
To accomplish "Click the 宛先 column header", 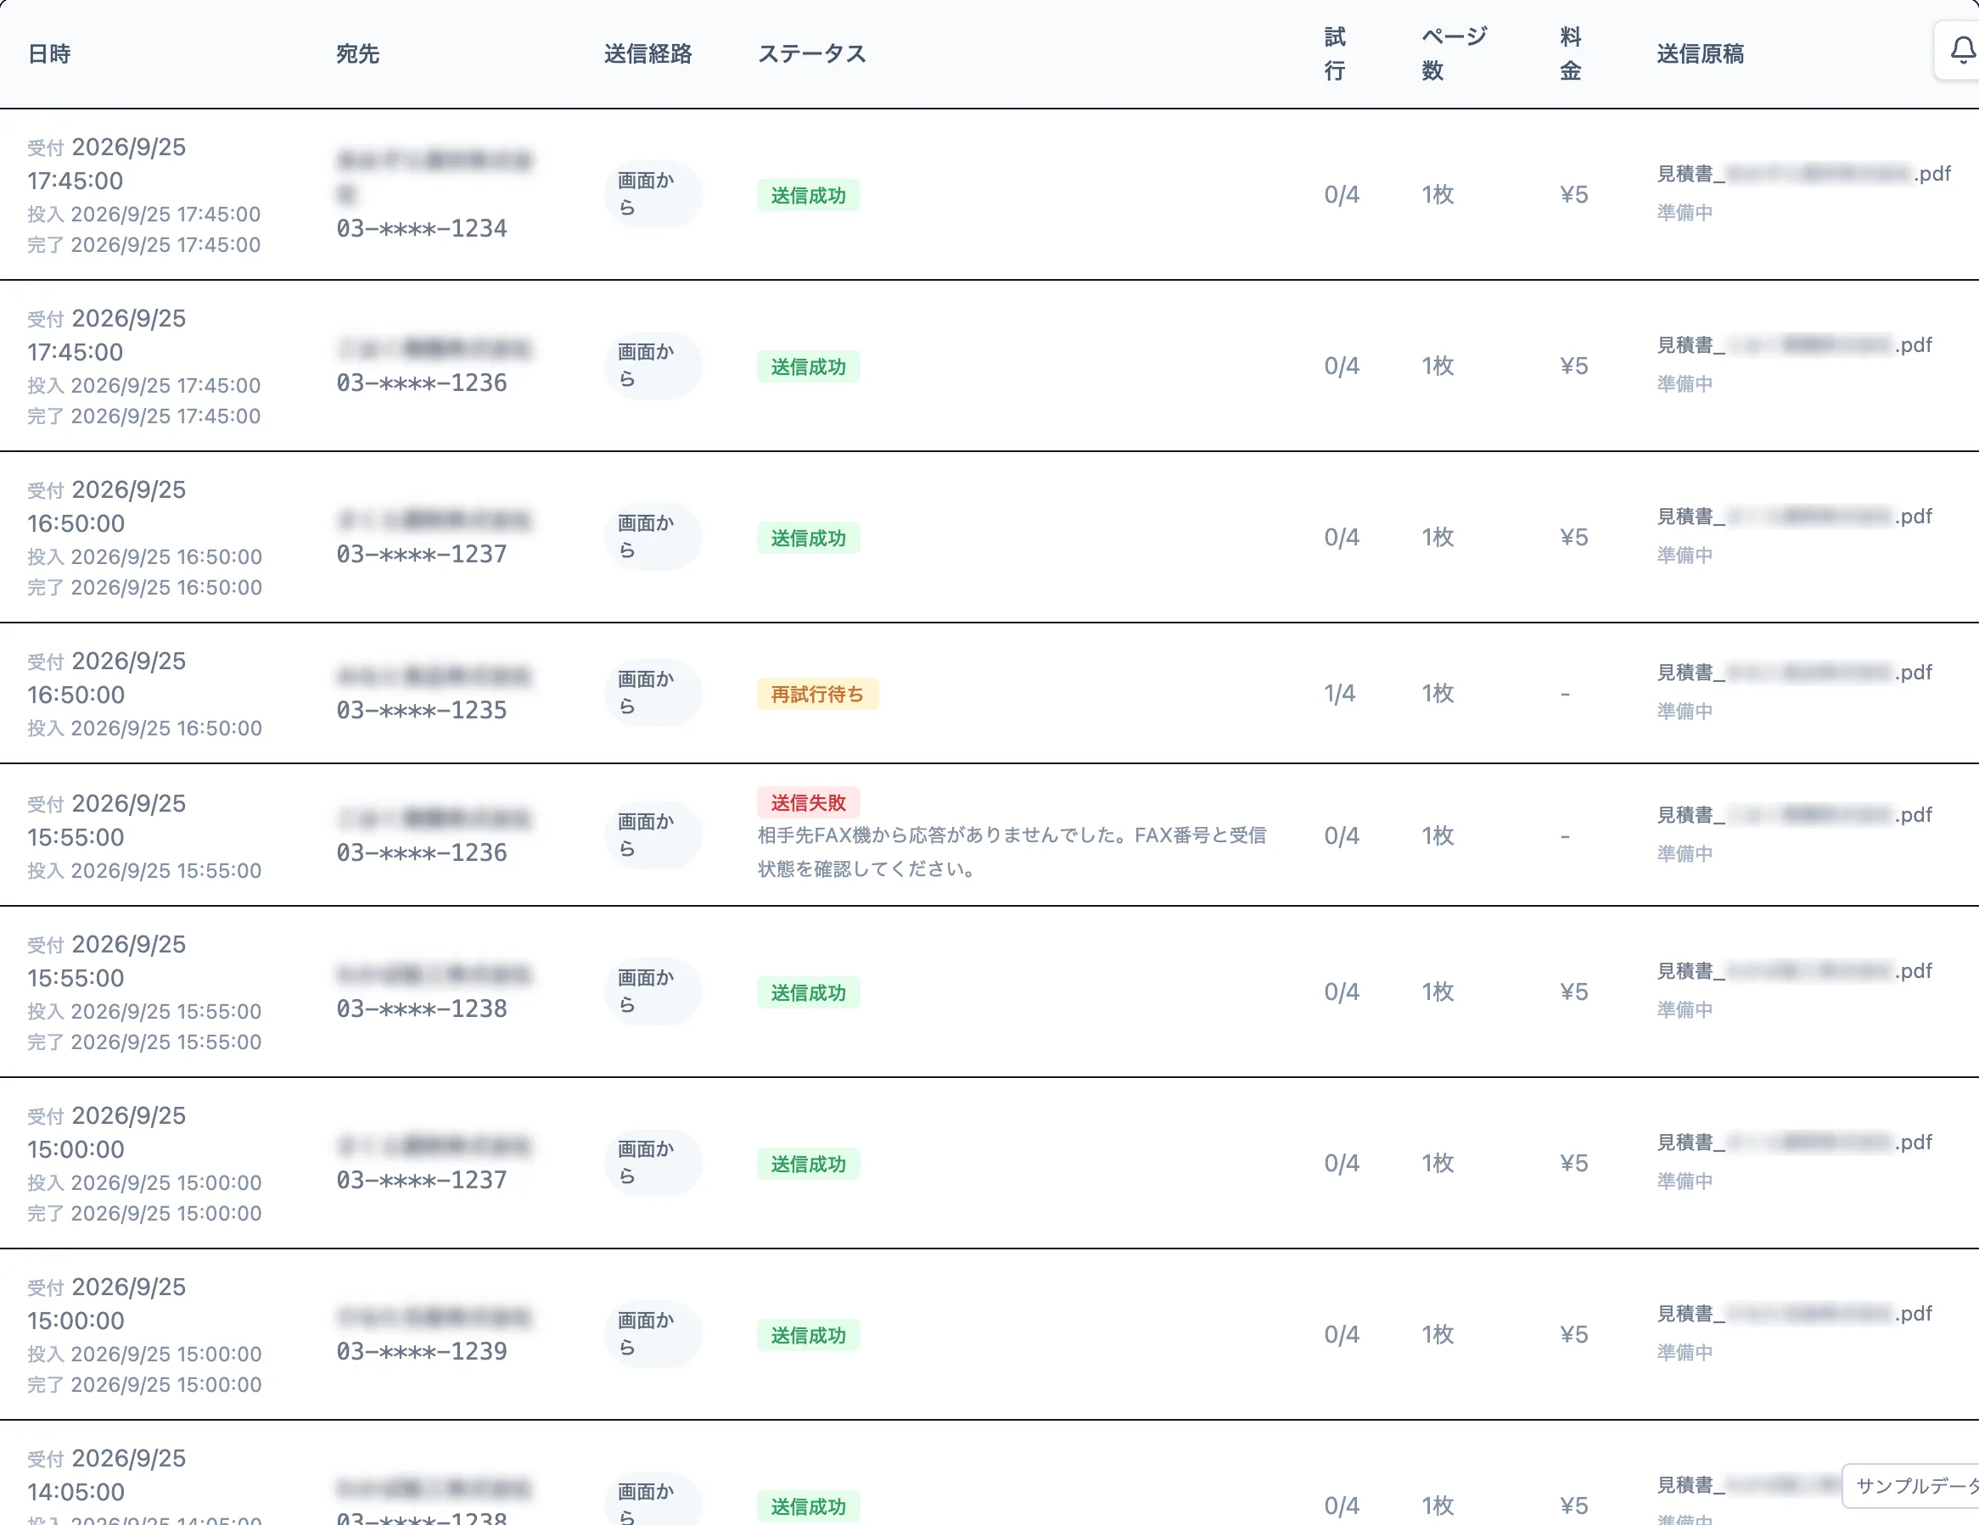I will tap(357, 53).
